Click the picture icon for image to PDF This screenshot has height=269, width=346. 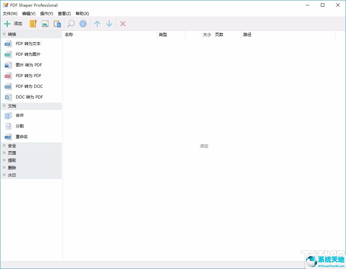pos(8,65)
